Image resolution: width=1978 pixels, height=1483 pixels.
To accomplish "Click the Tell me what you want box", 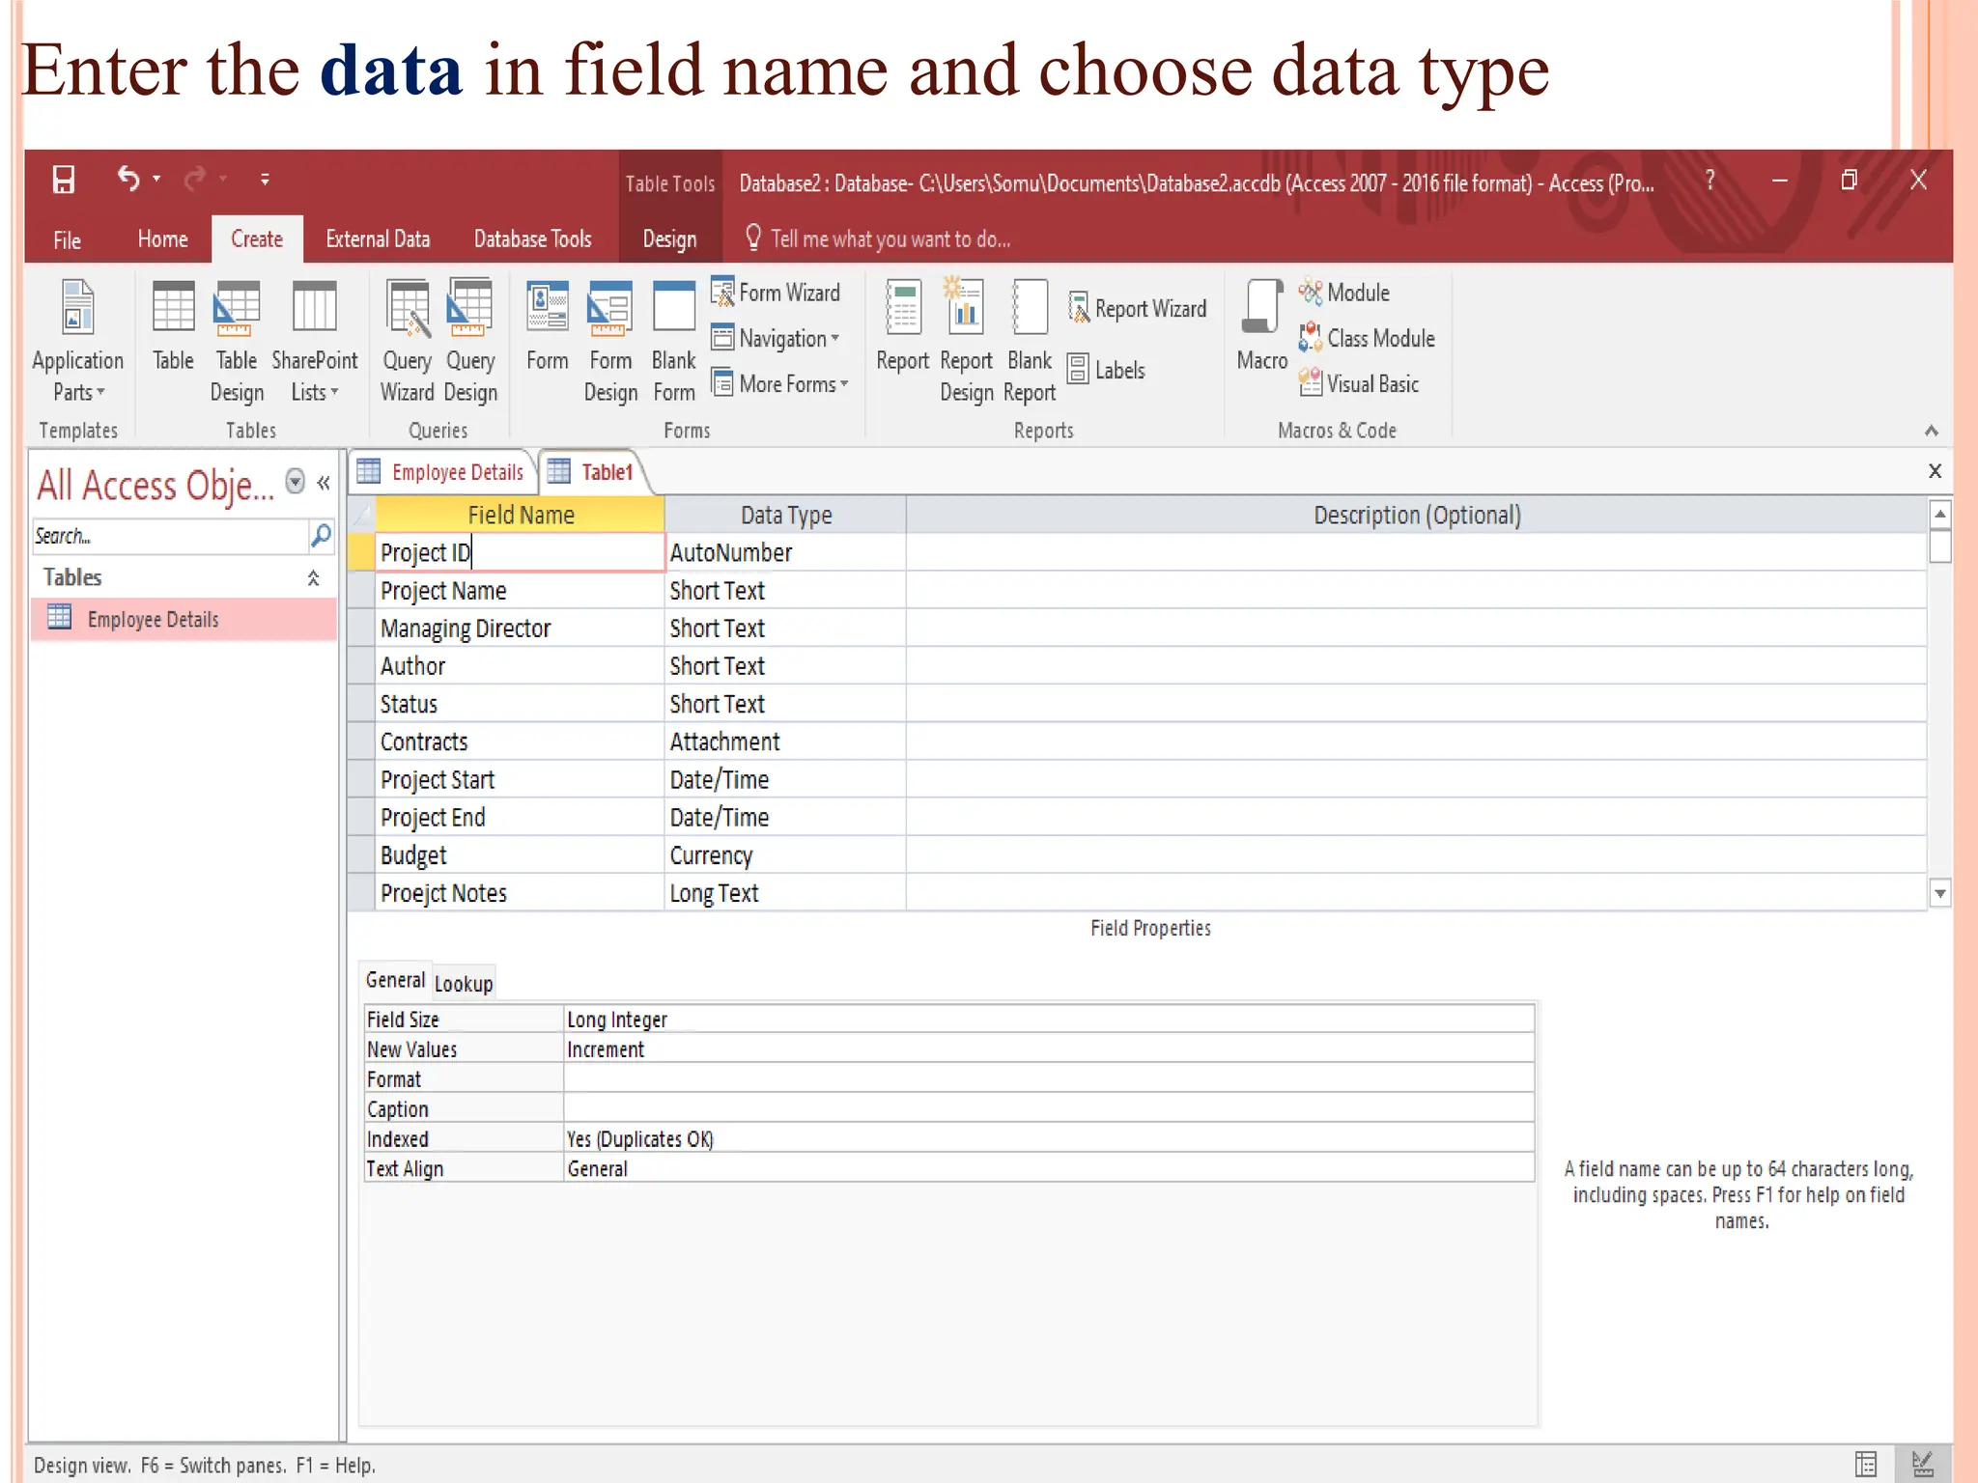I will (x=879, y=238).
